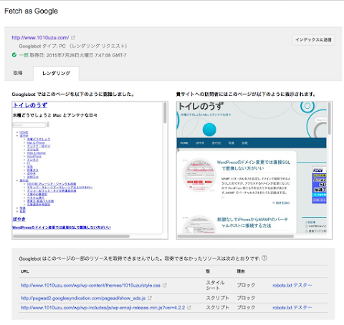Click the 理由 column header
Viewport: 344px width, 325px height.
241,271
